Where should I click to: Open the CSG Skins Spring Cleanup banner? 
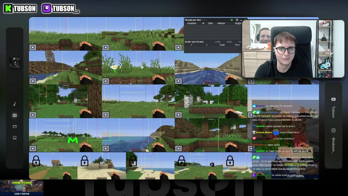click(x=22, y=188)
